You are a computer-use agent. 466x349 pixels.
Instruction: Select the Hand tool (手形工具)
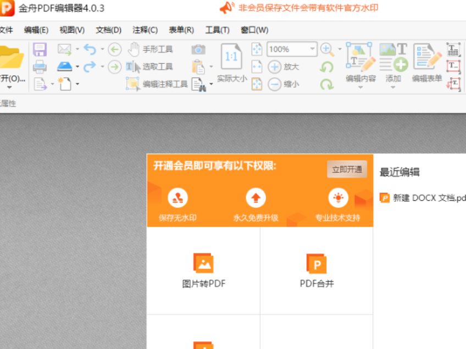tap(151, 49)
